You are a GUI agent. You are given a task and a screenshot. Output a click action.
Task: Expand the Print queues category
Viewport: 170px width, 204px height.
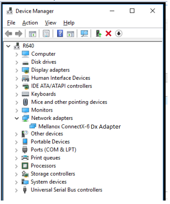[x=16, y=158]
